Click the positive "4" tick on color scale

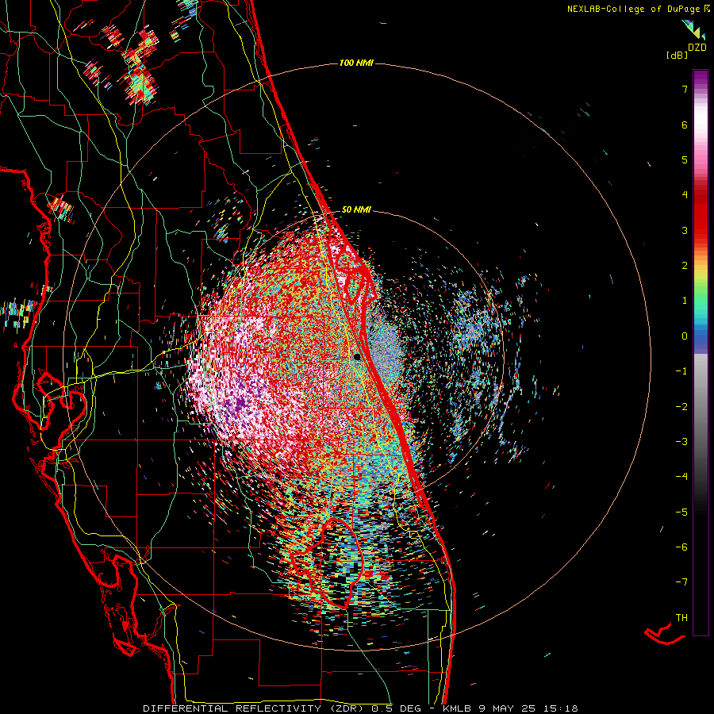(685, 195)
